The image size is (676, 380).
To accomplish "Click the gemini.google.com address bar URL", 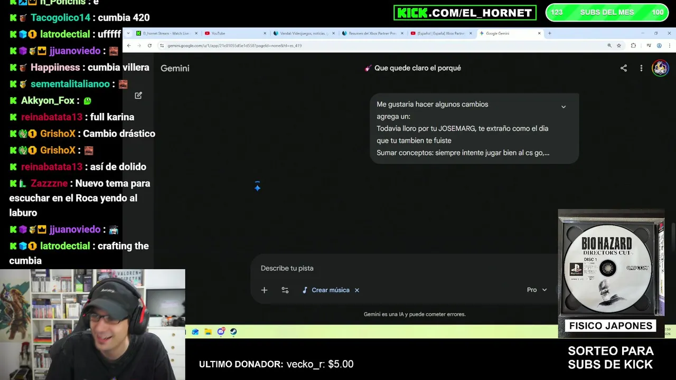I will click(x=234, y=45).
